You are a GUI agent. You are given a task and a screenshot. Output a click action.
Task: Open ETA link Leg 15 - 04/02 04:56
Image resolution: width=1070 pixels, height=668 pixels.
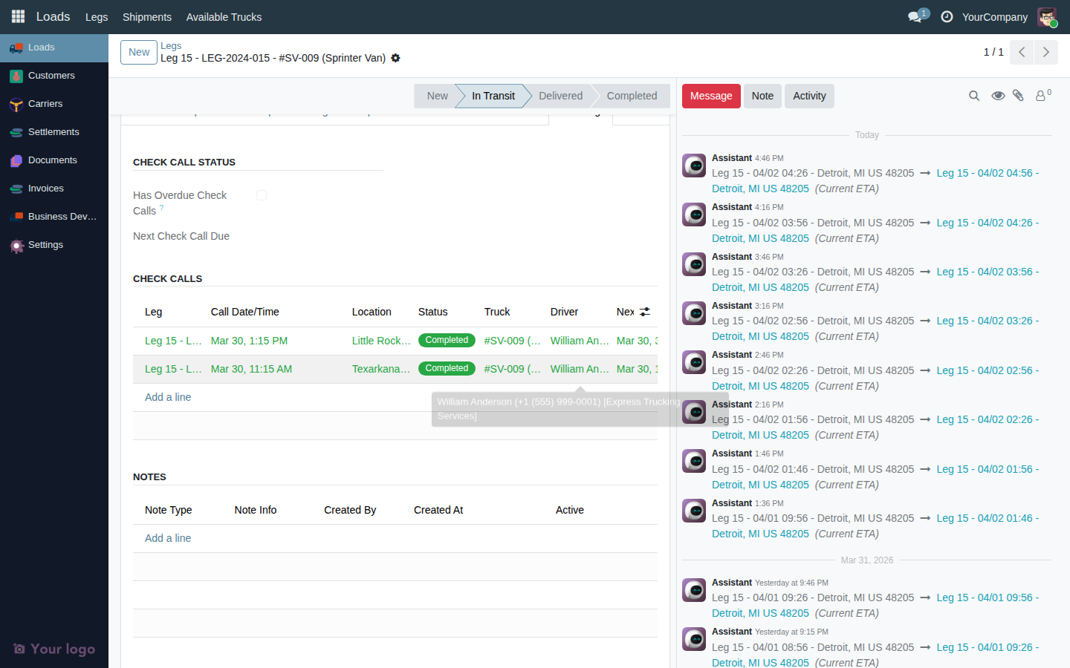tap(988, 173)
